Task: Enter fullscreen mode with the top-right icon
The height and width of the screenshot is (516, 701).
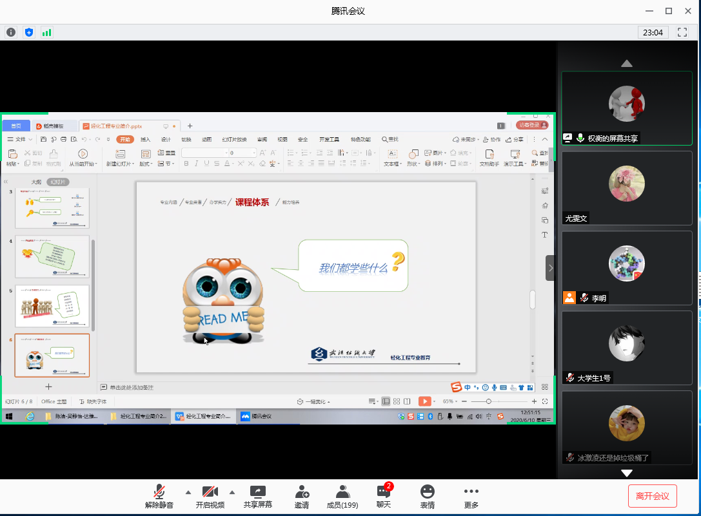Action: tap(682, 32)
